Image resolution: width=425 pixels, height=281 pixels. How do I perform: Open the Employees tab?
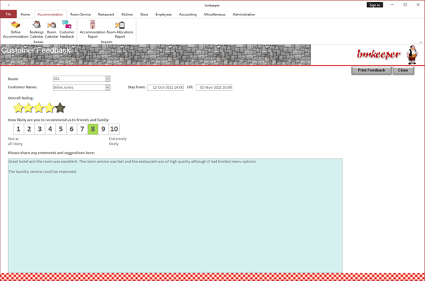163,14
